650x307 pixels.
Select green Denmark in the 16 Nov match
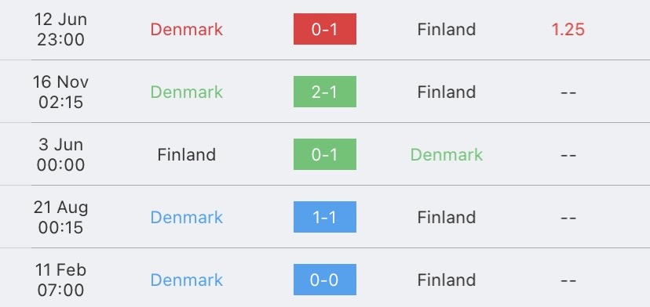[x=187, y=92]
